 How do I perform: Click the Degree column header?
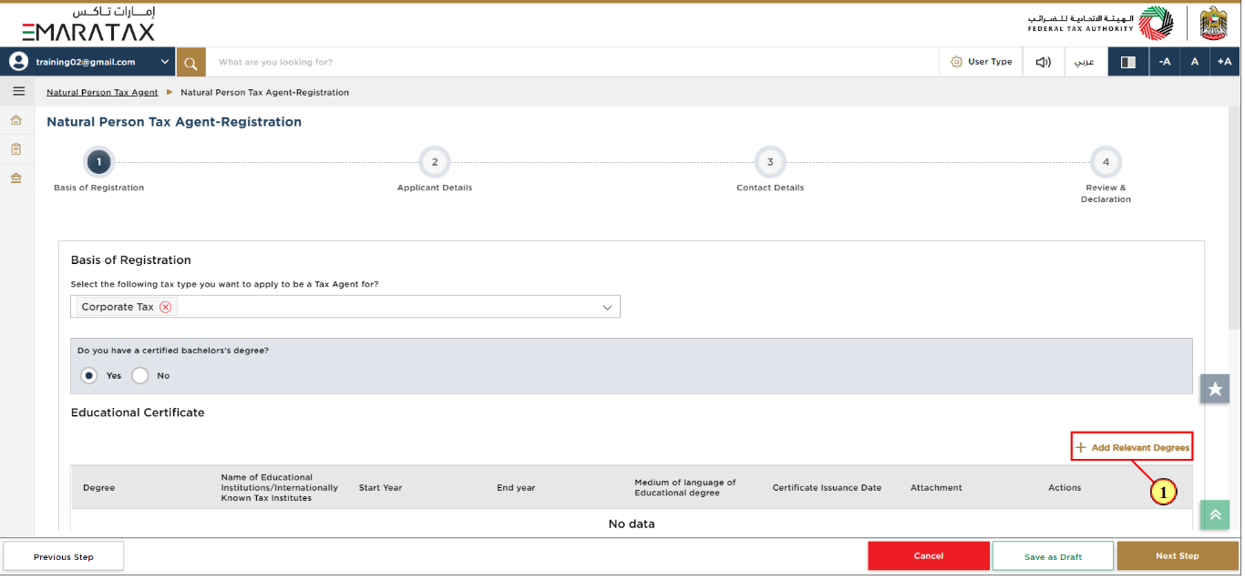coord(99,488)
